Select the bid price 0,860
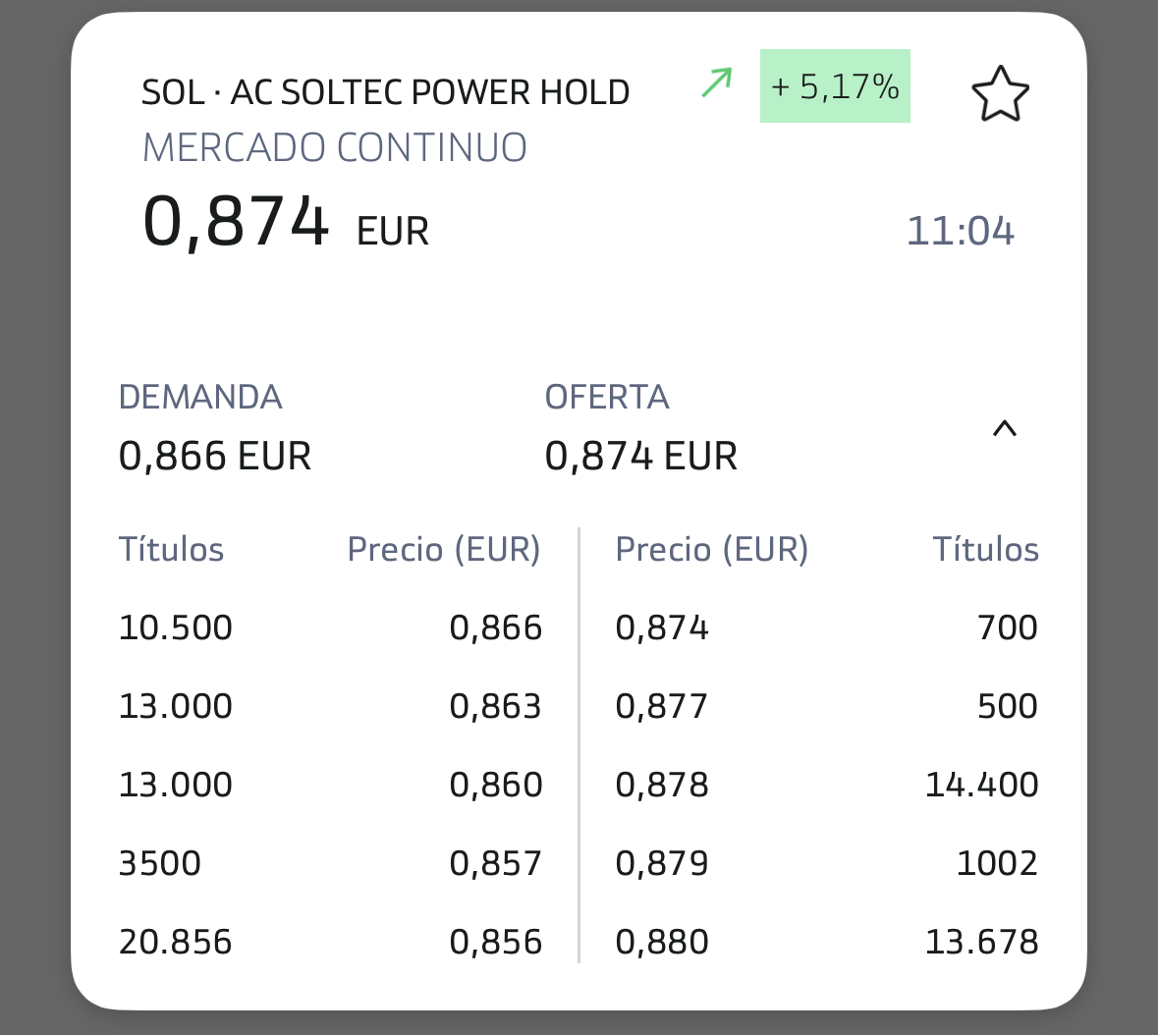This screenshot has height=1035, width=1158. pyautogui.click(x=495, y=786)
